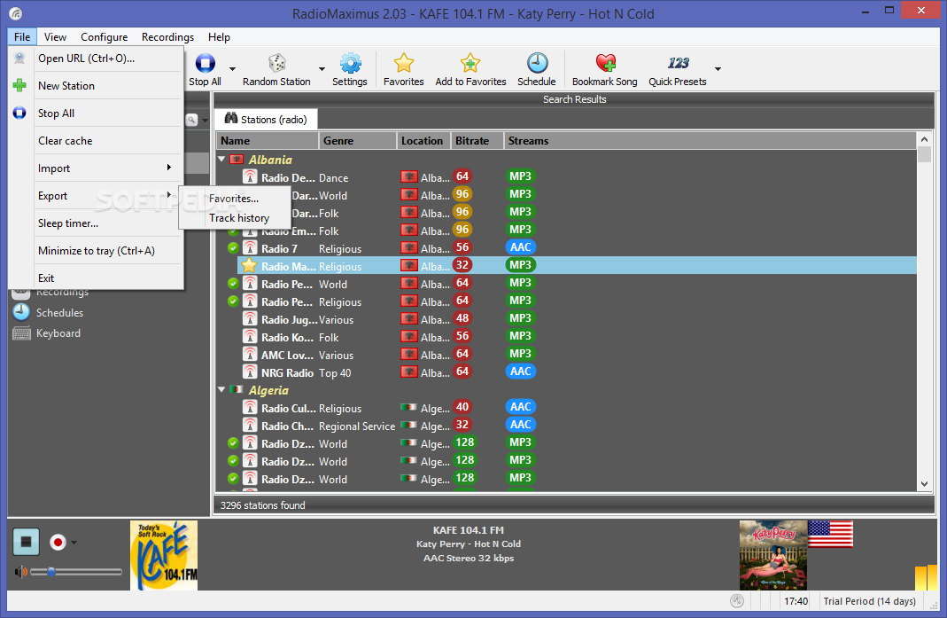Click the yellow favorite star on Radio Ma...
The width and height of the screenshot is (947, 618).
click(x=249, y=265)
